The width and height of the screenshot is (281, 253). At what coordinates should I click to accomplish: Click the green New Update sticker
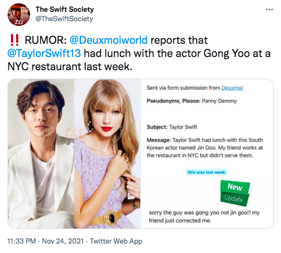tap(235, 193)
